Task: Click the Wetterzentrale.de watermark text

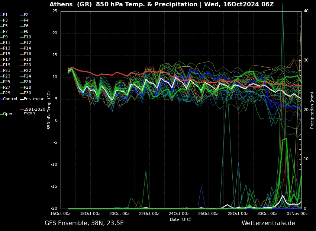Action: point(268,223)
